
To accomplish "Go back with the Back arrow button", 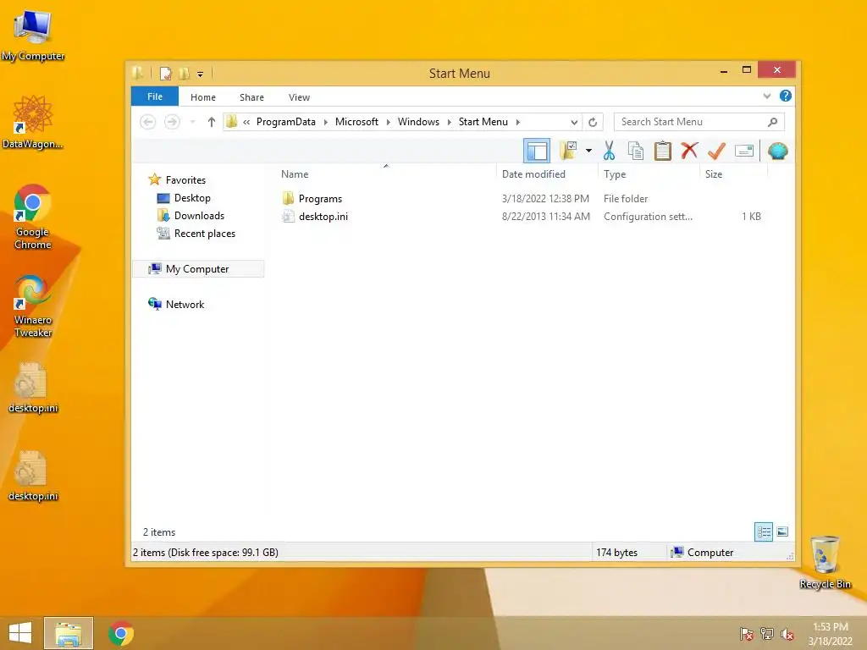I will 147,122.
